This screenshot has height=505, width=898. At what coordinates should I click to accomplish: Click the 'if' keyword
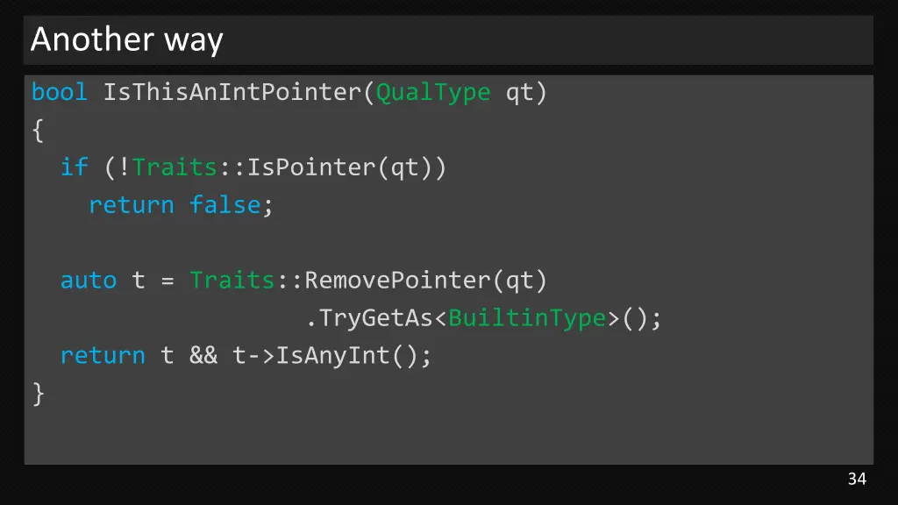click(74, 167)
